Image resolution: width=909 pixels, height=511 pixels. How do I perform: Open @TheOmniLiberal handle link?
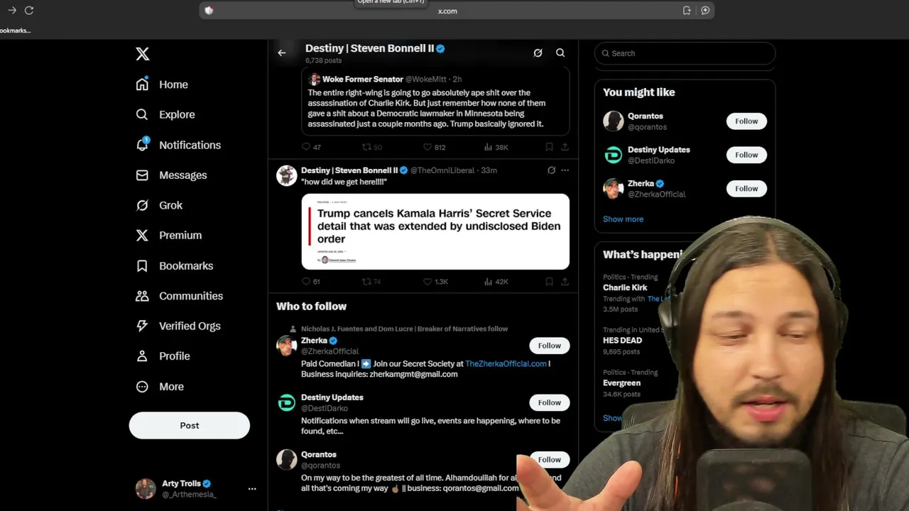(x=443, y=170)
